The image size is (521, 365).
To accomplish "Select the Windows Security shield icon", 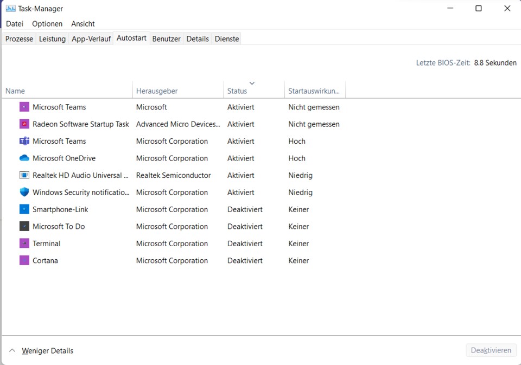I will [24, 193].
